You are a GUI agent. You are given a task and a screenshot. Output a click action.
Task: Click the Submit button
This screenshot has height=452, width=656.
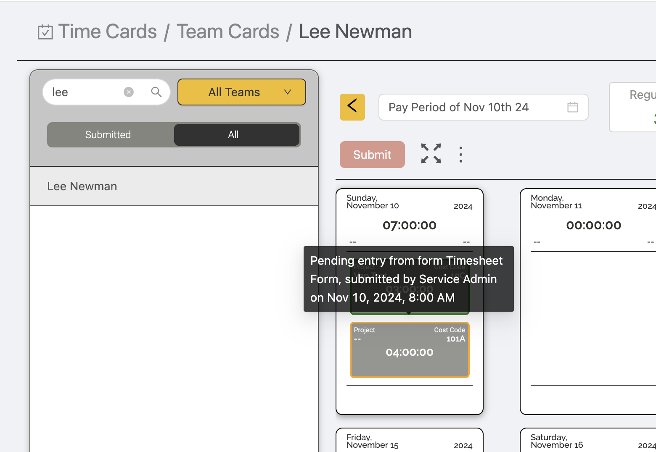pyautogui.click(x=372, y=155)
